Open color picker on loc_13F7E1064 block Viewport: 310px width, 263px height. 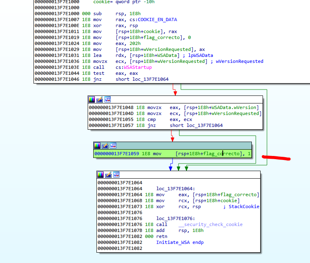point(100,175)
